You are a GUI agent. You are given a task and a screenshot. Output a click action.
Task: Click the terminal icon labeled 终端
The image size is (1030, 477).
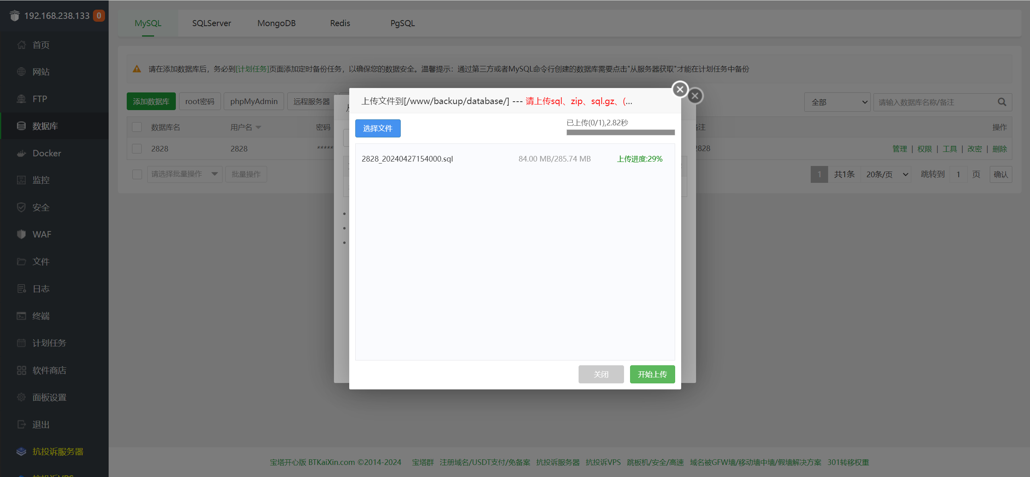point(21,316)
